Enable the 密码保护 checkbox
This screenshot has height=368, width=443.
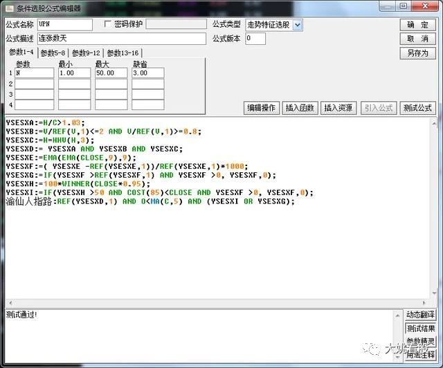click(107, 24)
